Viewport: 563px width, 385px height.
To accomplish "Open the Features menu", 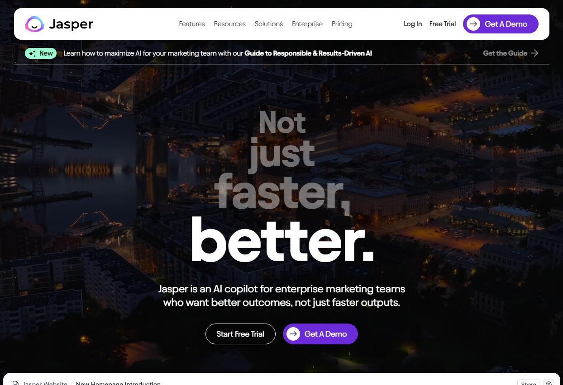I will tap(192, 24).
